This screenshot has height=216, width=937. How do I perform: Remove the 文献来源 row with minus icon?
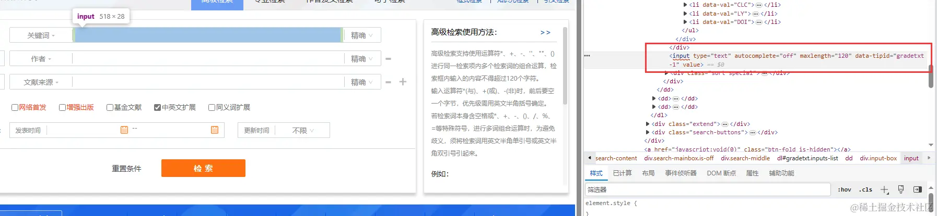[x=388, y=82]
